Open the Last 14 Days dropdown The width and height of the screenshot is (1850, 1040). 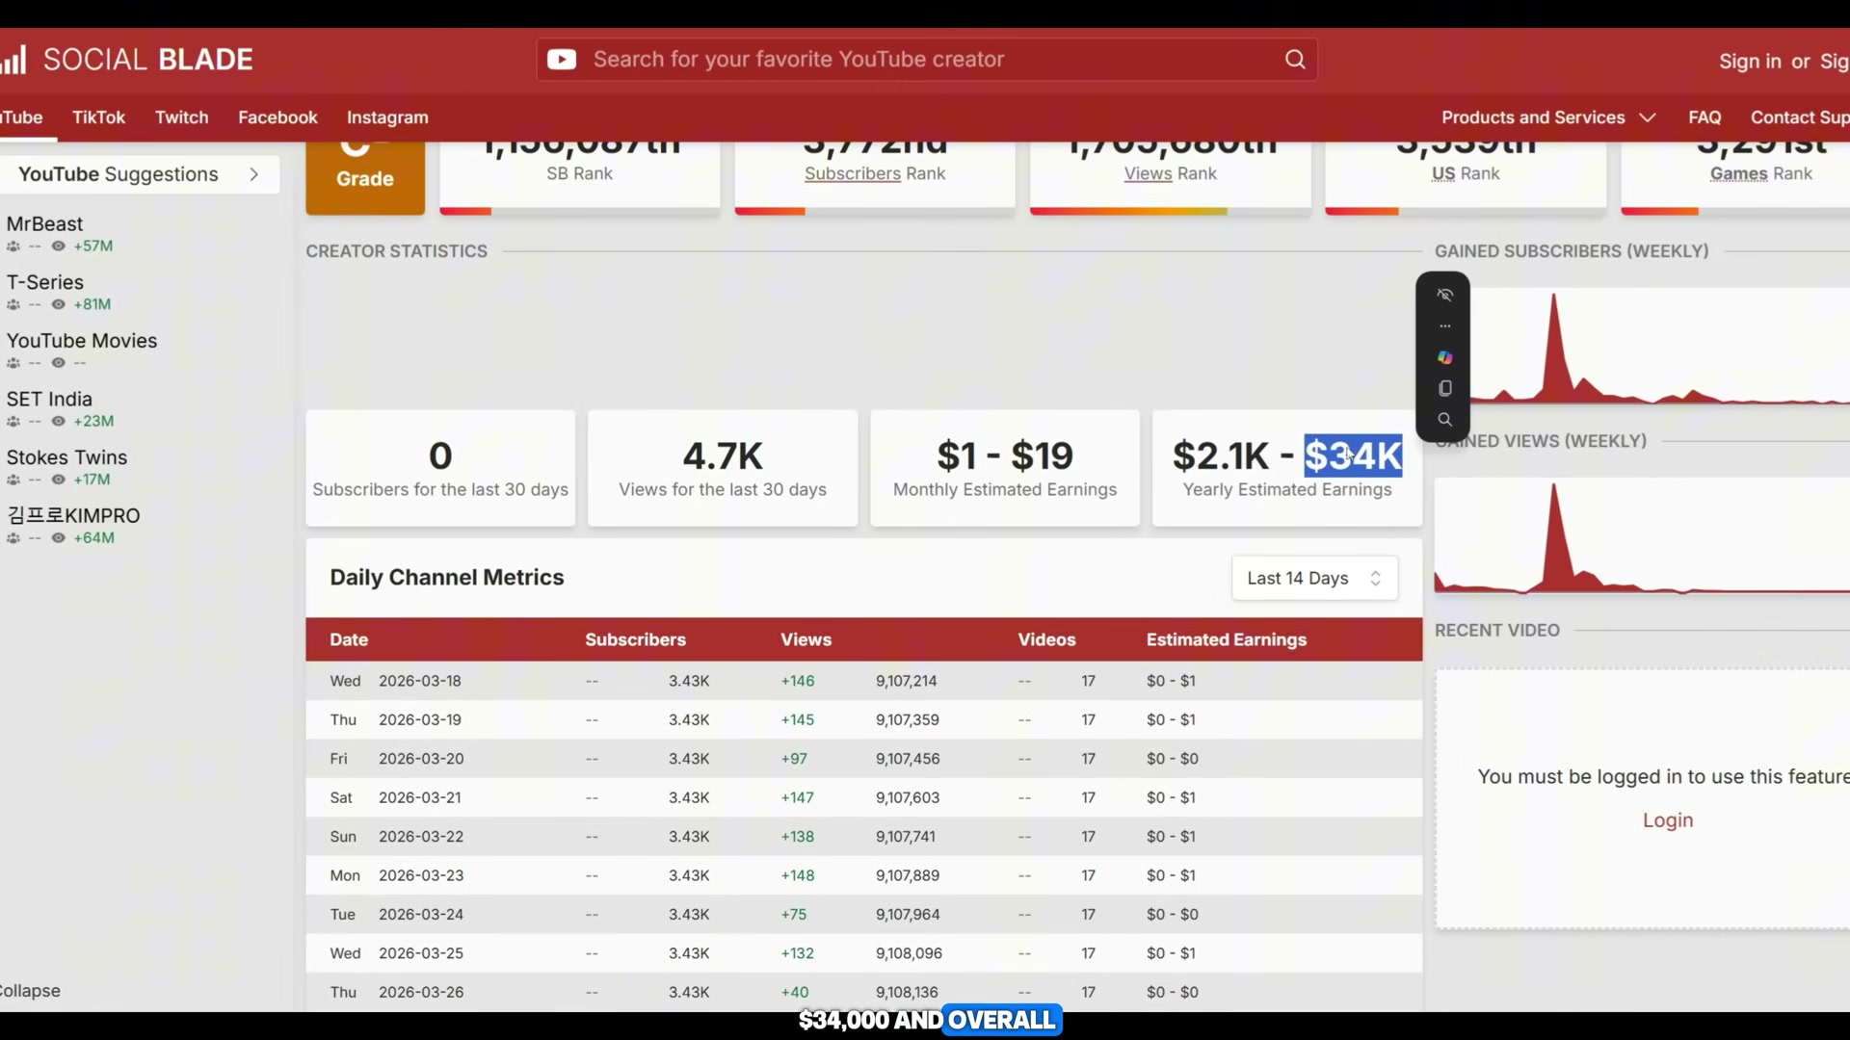[x=1314, y=578]
